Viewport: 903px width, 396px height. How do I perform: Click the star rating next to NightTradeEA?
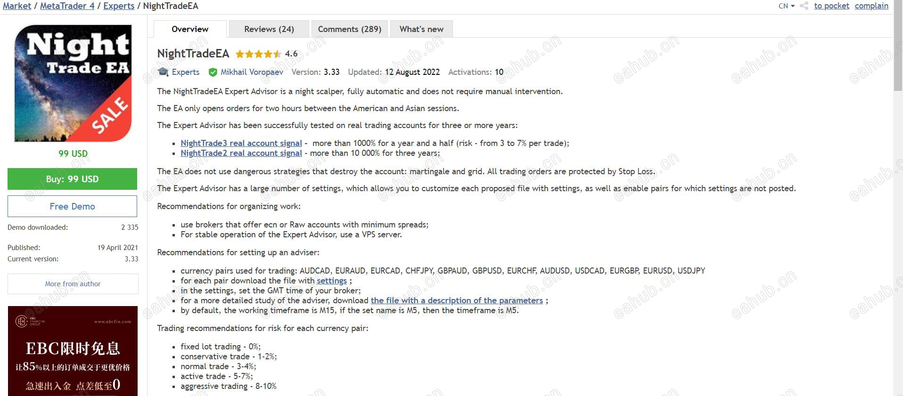click(258, 54)
